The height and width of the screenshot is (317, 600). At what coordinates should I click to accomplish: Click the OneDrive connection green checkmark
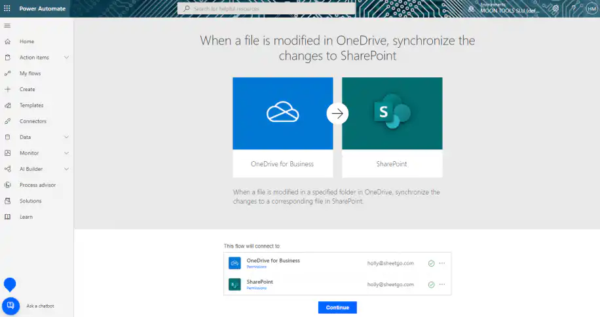[431, 263]
